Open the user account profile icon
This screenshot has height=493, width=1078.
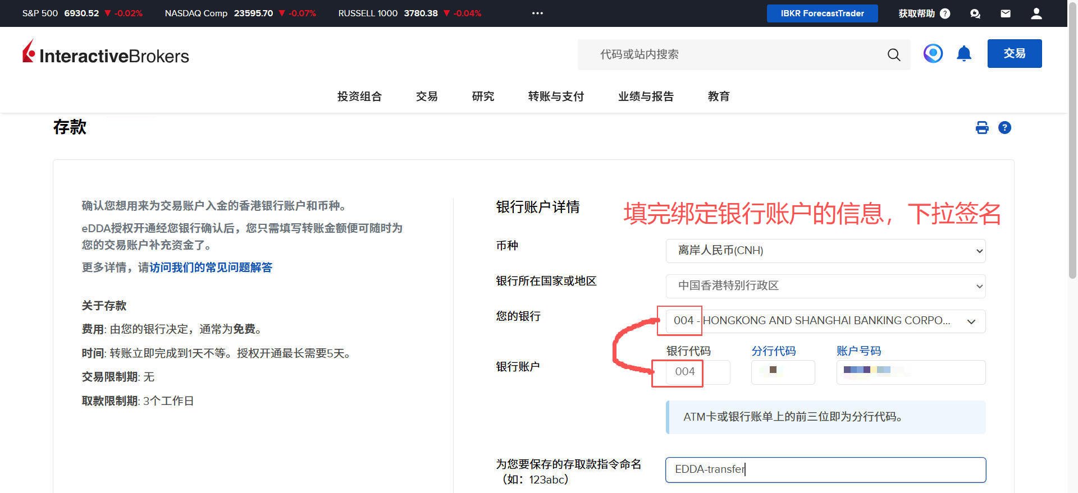point(1036,13)
